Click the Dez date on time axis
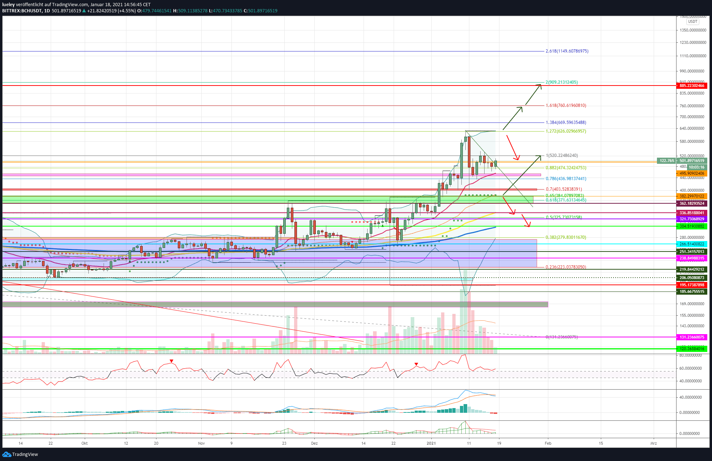The width and height of the screenshot is (712, 461). coord(314,443)
